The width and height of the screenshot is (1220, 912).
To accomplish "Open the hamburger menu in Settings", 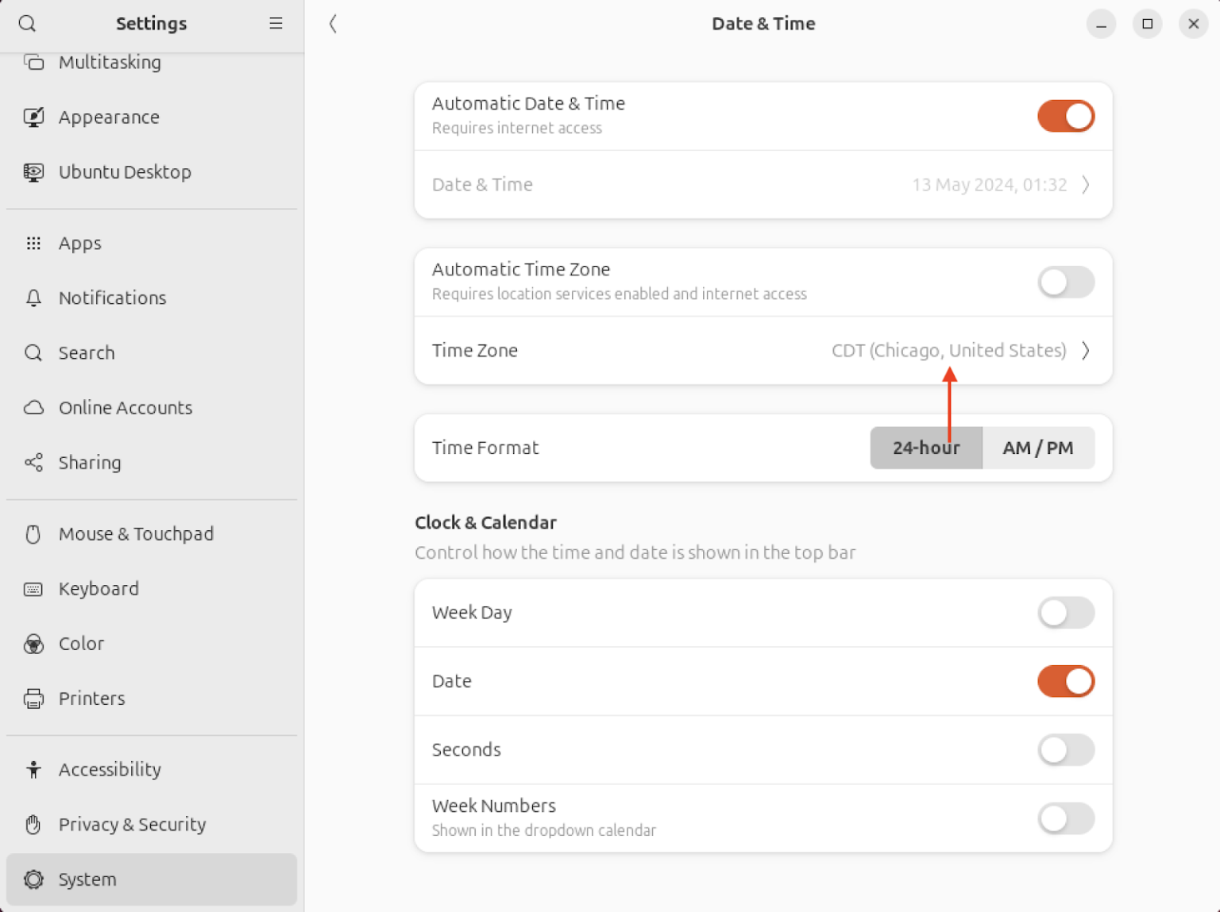I will (x=276, y=24).
